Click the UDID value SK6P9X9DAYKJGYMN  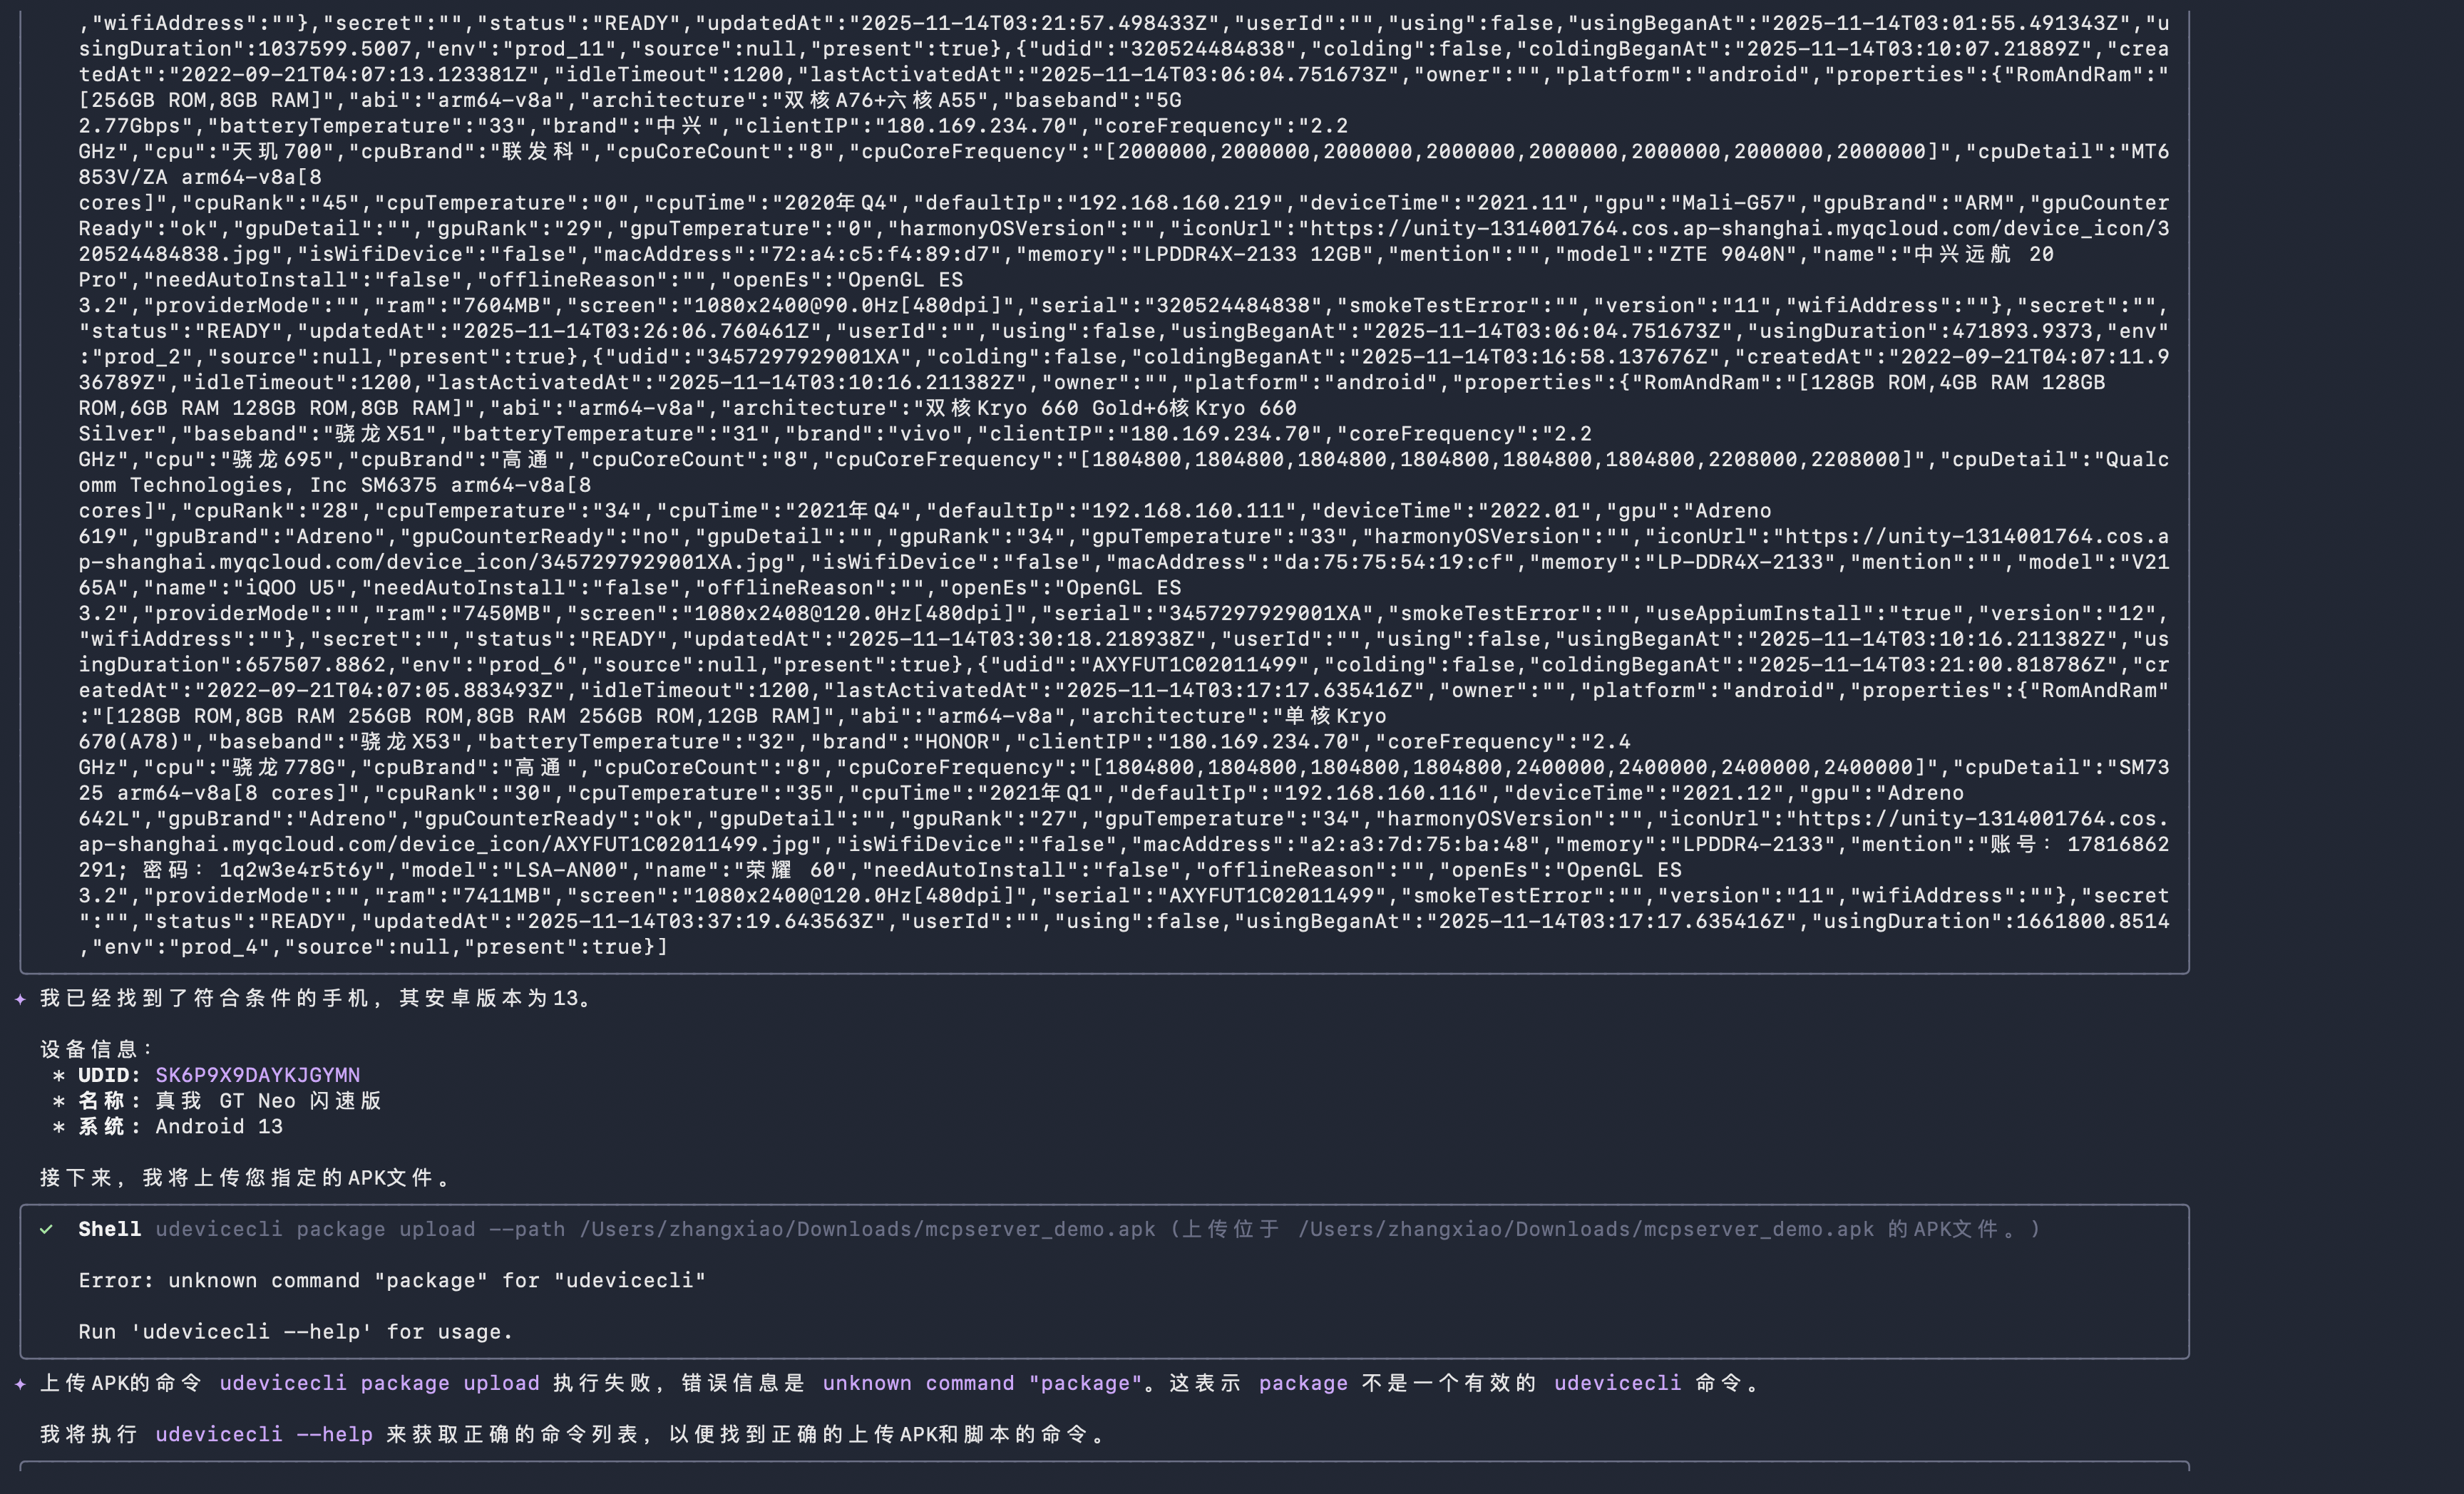click(257, 1076)
